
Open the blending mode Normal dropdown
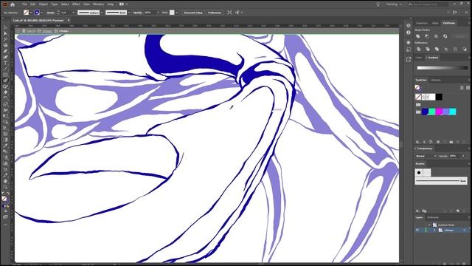(426, 156)
